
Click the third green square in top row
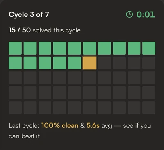tap(45, 48)
